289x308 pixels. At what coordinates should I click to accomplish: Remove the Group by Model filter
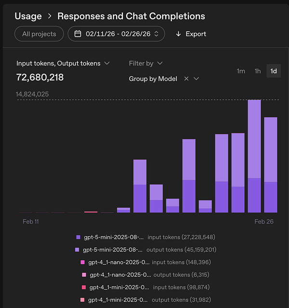[186, 79]
